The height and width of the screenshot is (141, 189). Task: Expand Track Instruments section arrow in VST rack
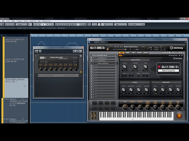39,76
